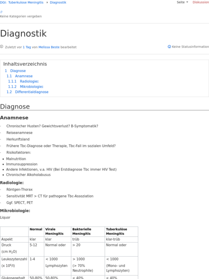Jump to '1.1.2 Mikrobiologie' in the contents
The width and height of the screenshot is (209, 279).
coord(26,87)
